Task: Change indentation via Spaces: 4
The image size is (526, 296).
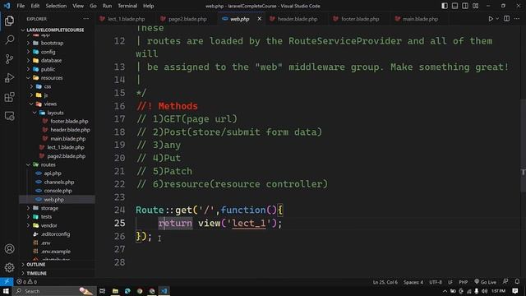Action: click(x=413, y=282)
